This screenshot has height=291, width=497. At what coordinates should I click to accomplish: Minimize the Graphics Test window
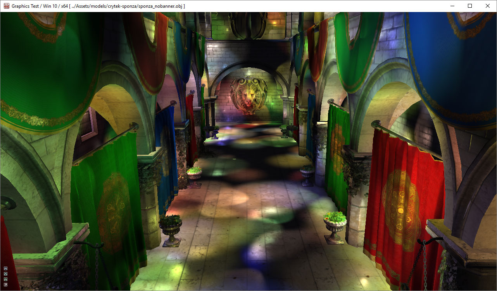tap(452, 6)
